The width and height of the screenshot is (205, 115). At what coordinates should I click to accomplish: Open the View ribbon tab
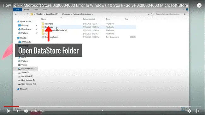tap(45, 9)
